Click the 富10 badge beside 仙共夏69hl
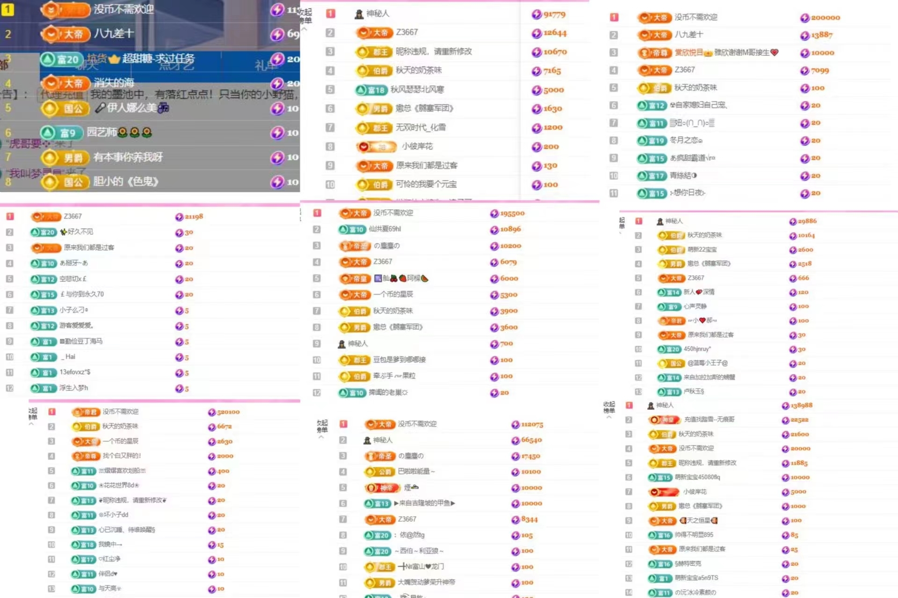The width and height of the screenshot is (898, 598). click(352, 229)
